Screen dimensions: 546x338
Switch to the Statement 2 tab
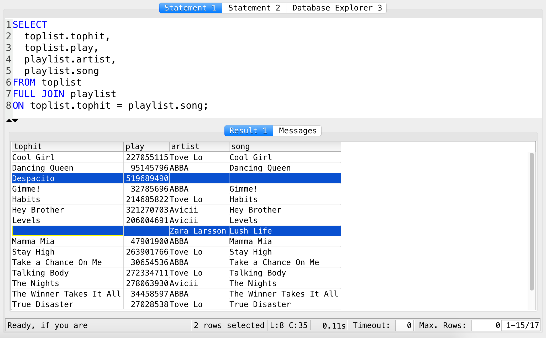254,8
